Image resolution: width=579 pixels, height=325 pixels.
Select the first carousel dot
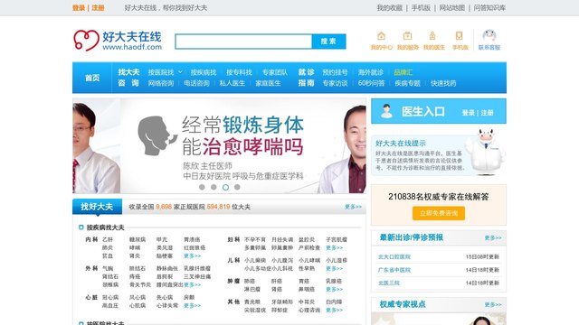click(x=202, y=187)
